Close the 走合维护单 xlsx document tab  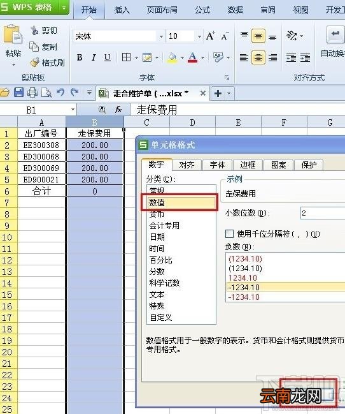pos(202,93)
